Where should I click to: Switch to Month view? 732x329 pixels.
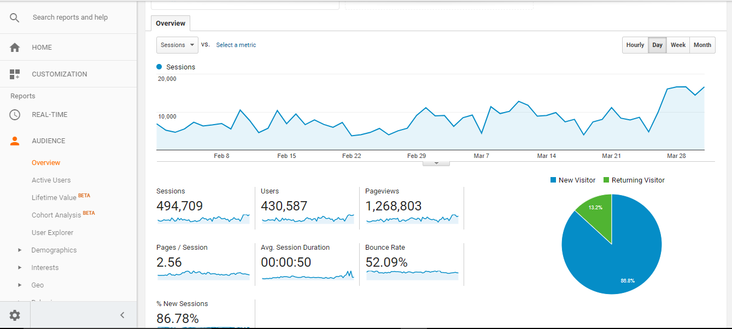(x=702, y=45)
